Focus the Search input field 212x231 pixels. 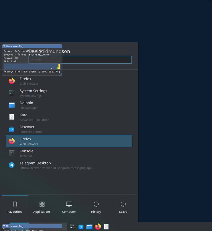click(80, 60)
